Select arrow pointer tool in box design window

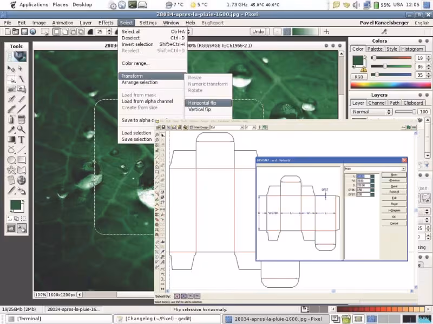click(x=163, y=136)
